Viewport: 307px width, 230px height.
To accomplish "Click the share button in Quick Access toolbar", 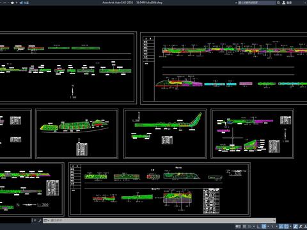I will pyautogui.click(x=24, y=3).
